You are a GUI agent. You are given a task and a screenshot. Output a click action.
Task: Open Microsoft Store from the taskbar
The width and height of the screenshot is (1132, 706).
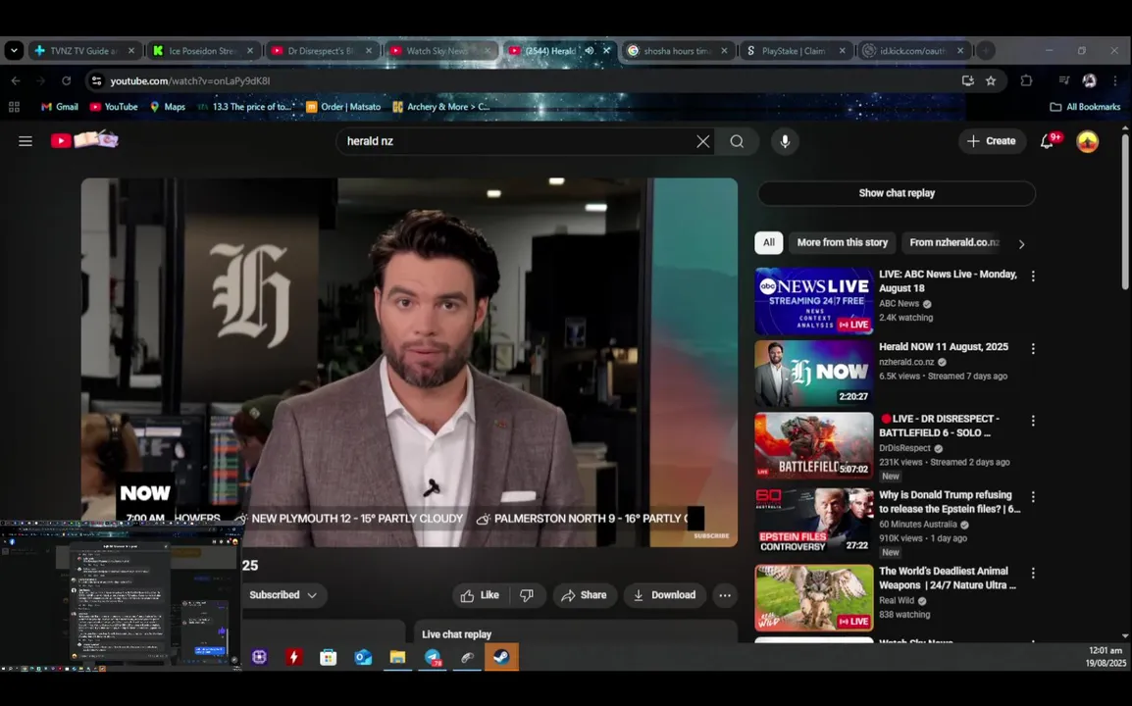(x=329, y=657)
